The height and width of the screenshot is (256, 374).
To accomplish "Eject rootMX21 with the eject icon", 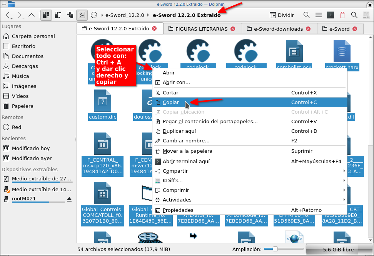I will pyautogui.click(x=69, y=199).
